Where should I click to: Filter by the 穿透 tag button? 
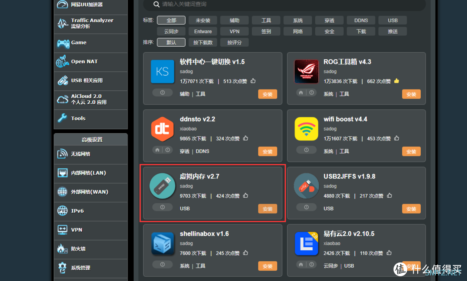(329, 20)
